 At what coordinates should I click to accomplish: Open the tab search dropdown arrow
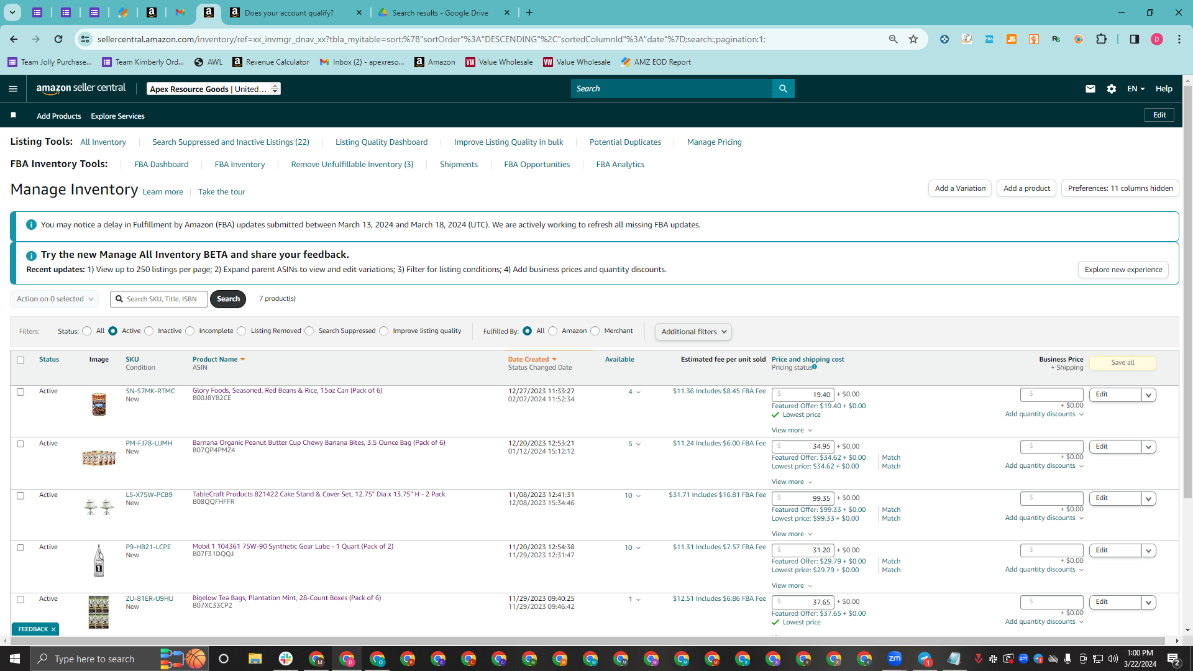[12, 12]
